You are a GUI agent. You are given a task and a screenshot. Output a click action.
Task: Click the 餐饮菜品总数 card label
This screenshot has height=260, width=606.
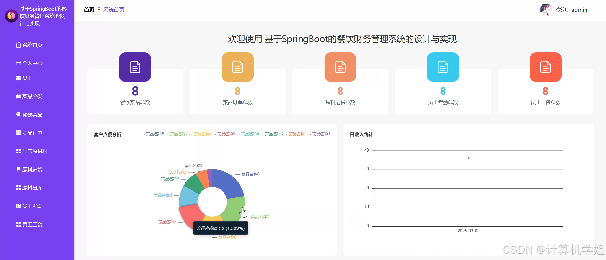(135, 102)
